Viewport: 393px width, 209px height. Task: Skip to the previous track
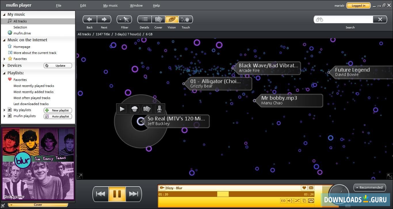[x=100, y=194]
